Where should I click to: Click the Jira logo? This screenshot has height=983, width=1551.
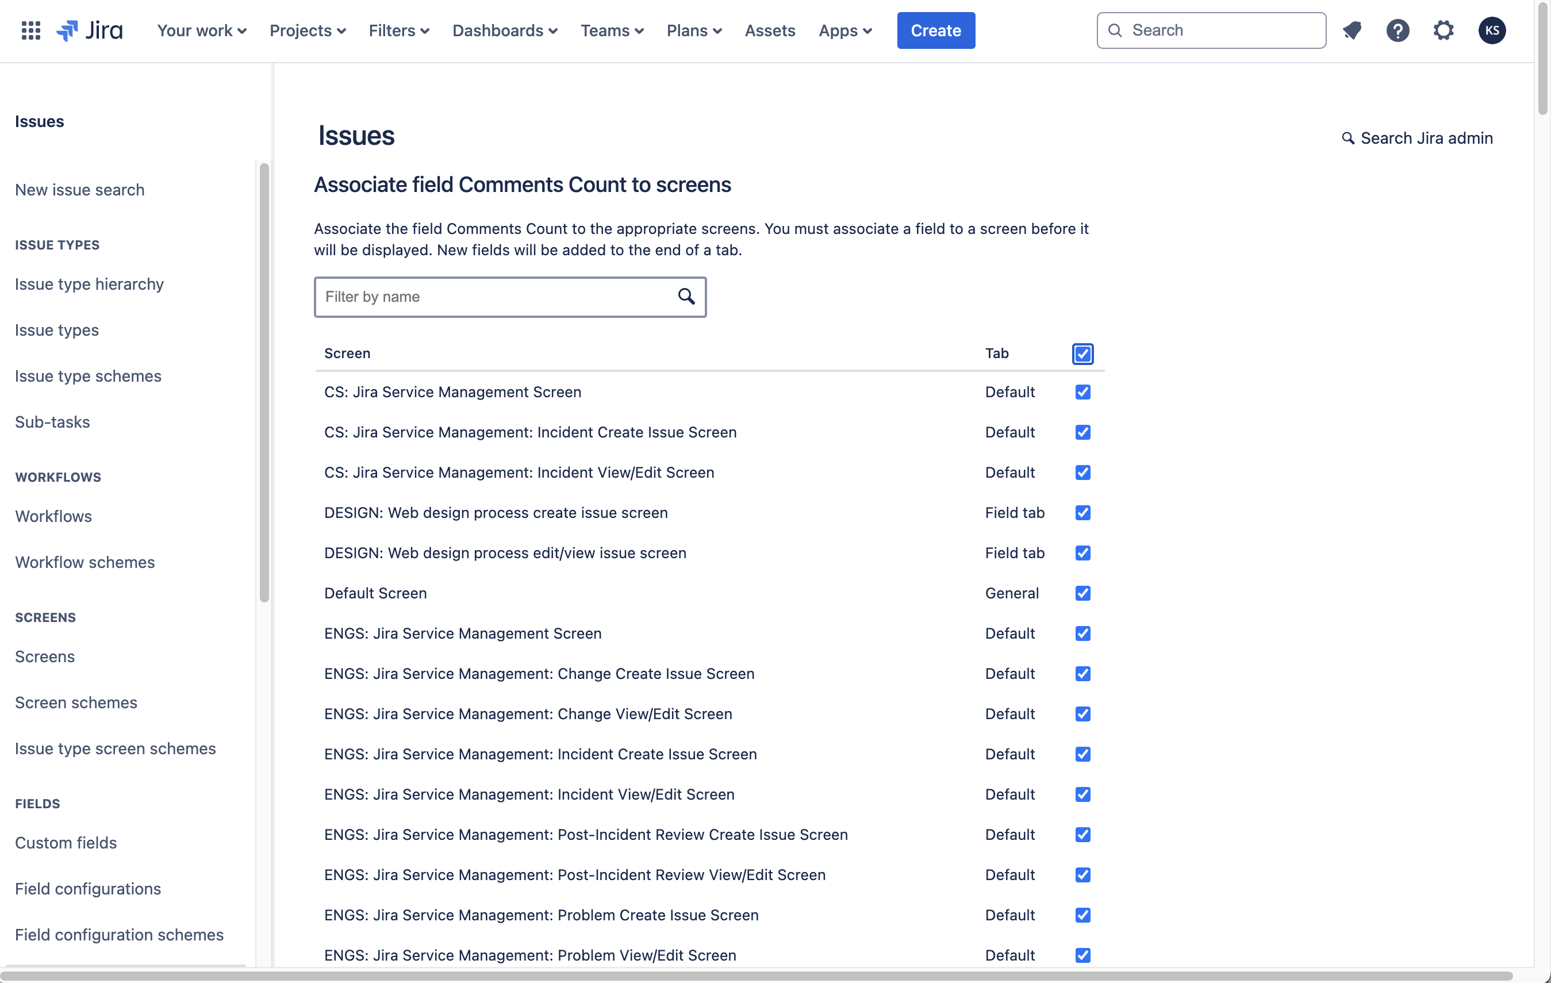(x=90, y=30)
